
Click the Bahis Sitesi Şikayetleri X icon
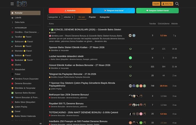click(12, 102)
